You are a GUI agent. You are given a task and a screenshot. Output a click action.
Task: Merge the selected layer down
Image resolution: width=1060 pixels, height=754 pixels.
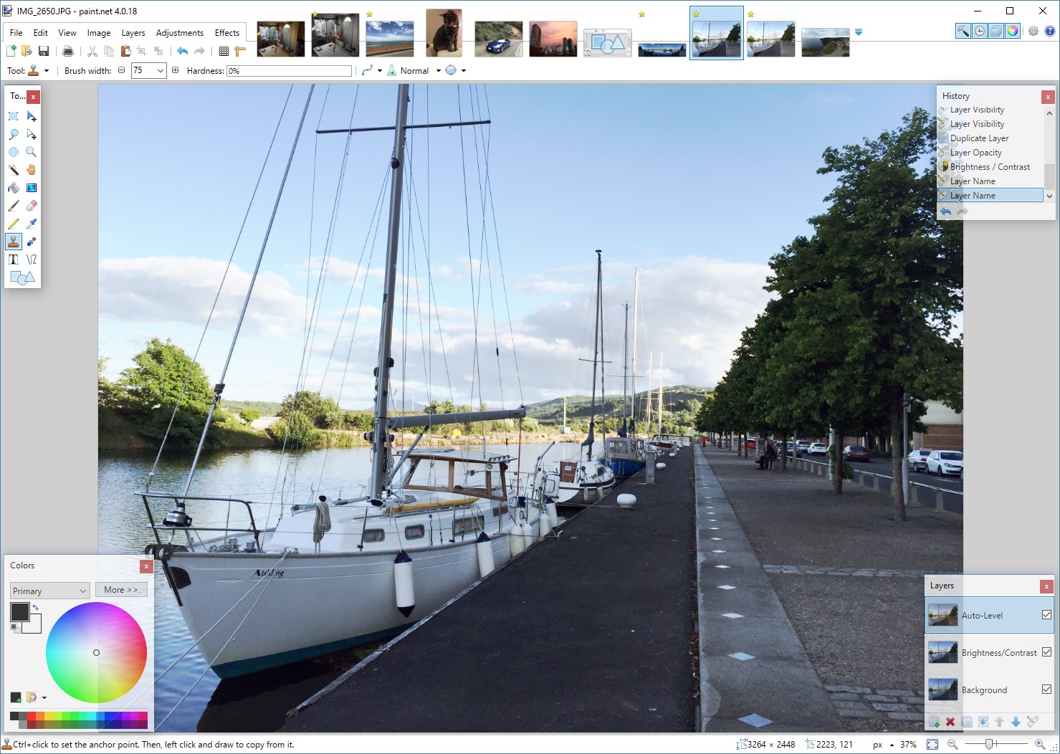click(x=983, y=722)
